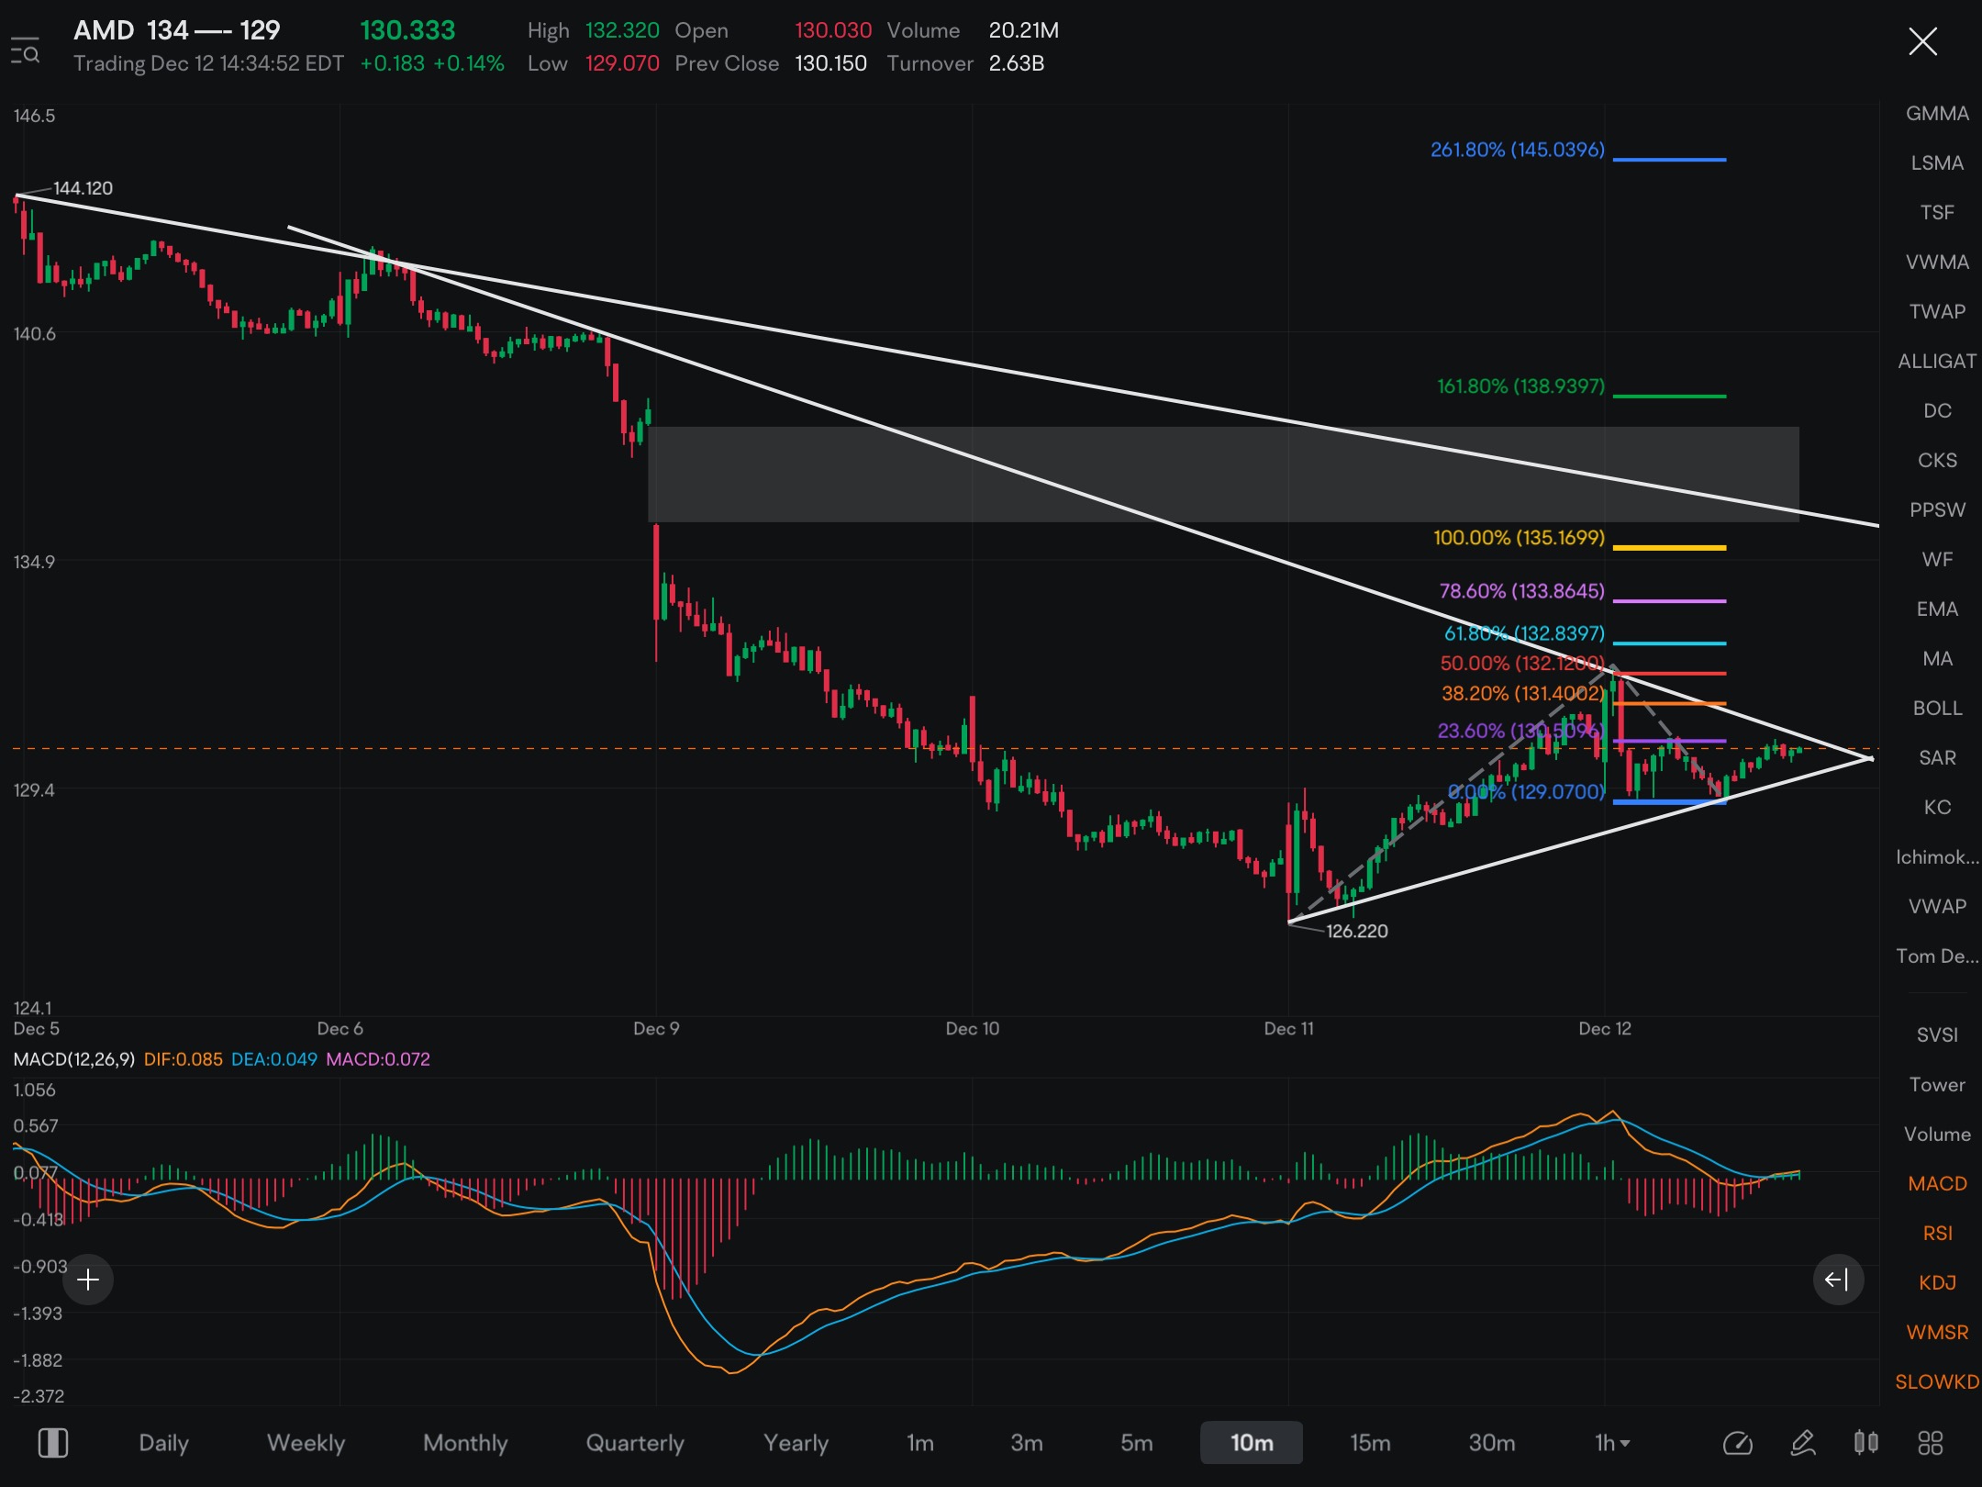The width and height of the screenshot is (1982, 1487).
Task: Toggle the MACD sub-indicator
Action: click(x=1937, y=1184)
